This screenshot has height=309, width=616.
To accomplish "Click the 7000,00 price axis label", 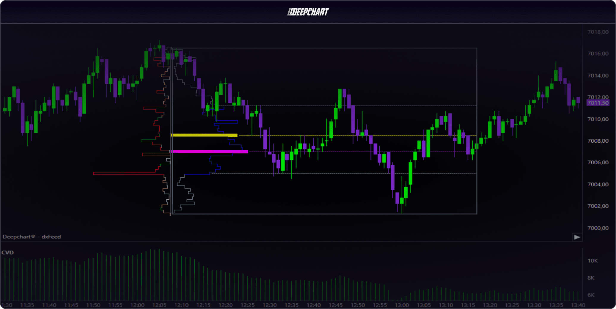I will point(598,228).
